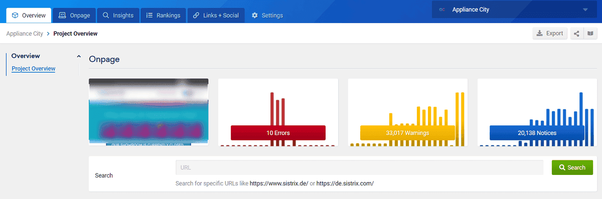Open the handbook book icon

590,34
